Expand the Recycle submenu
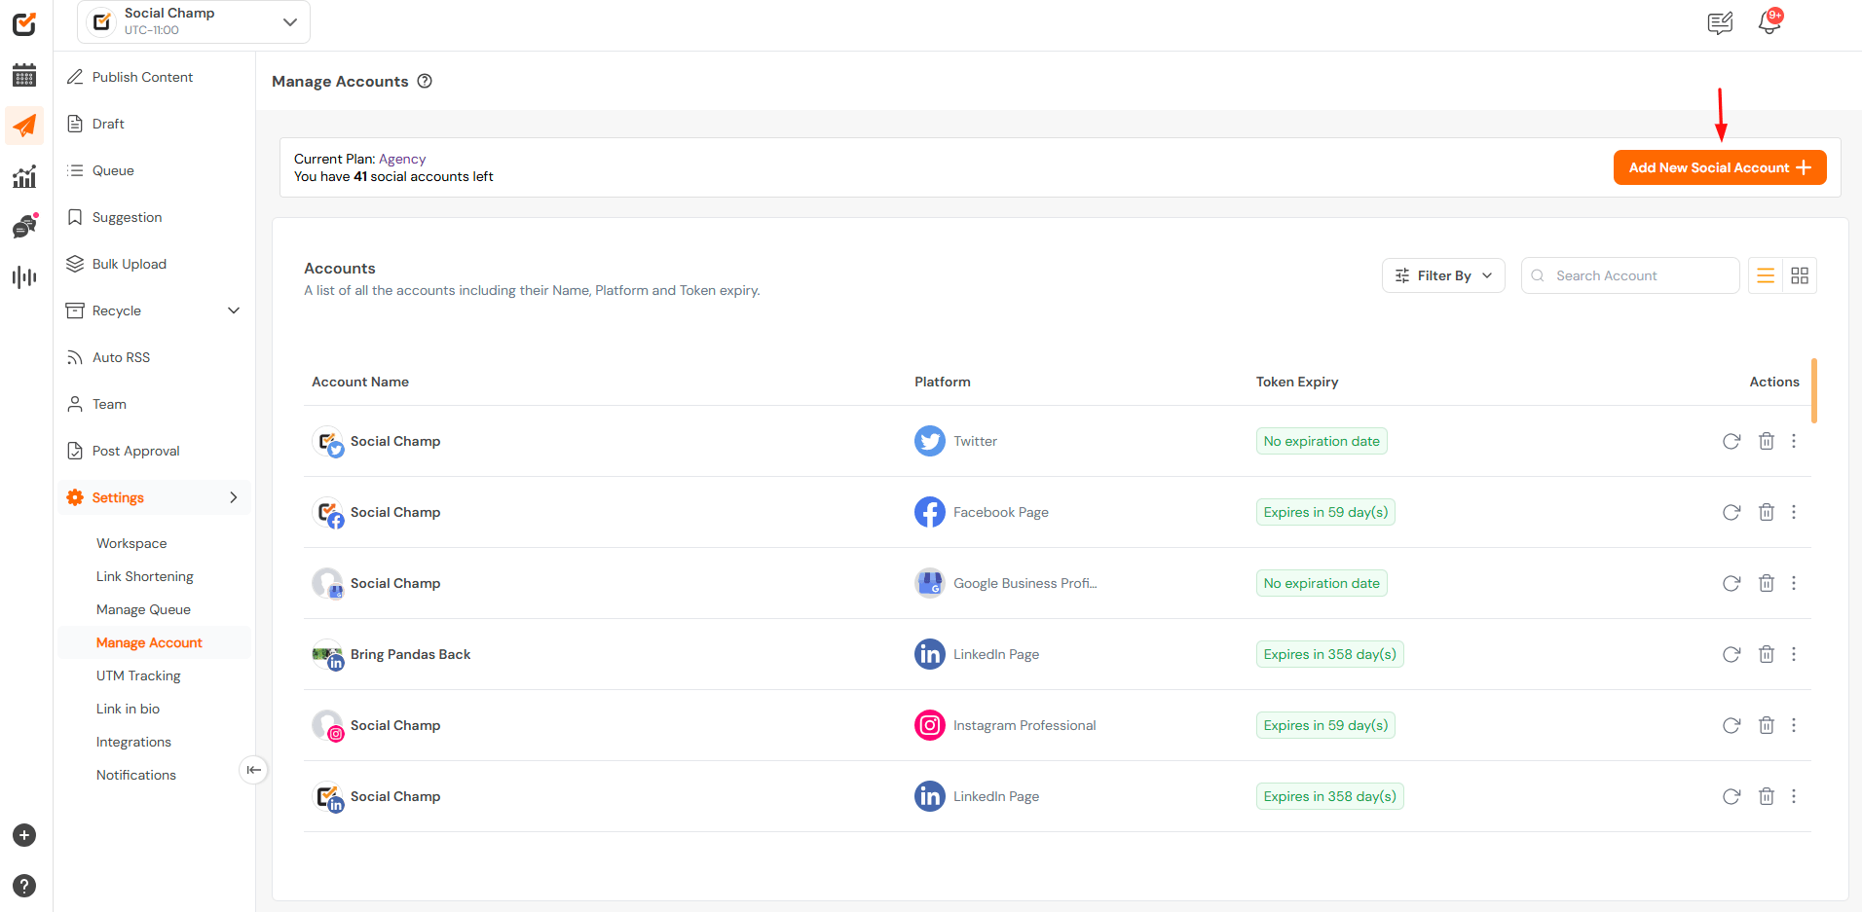Screen dimensions: 1862x912 click(234, 310)
